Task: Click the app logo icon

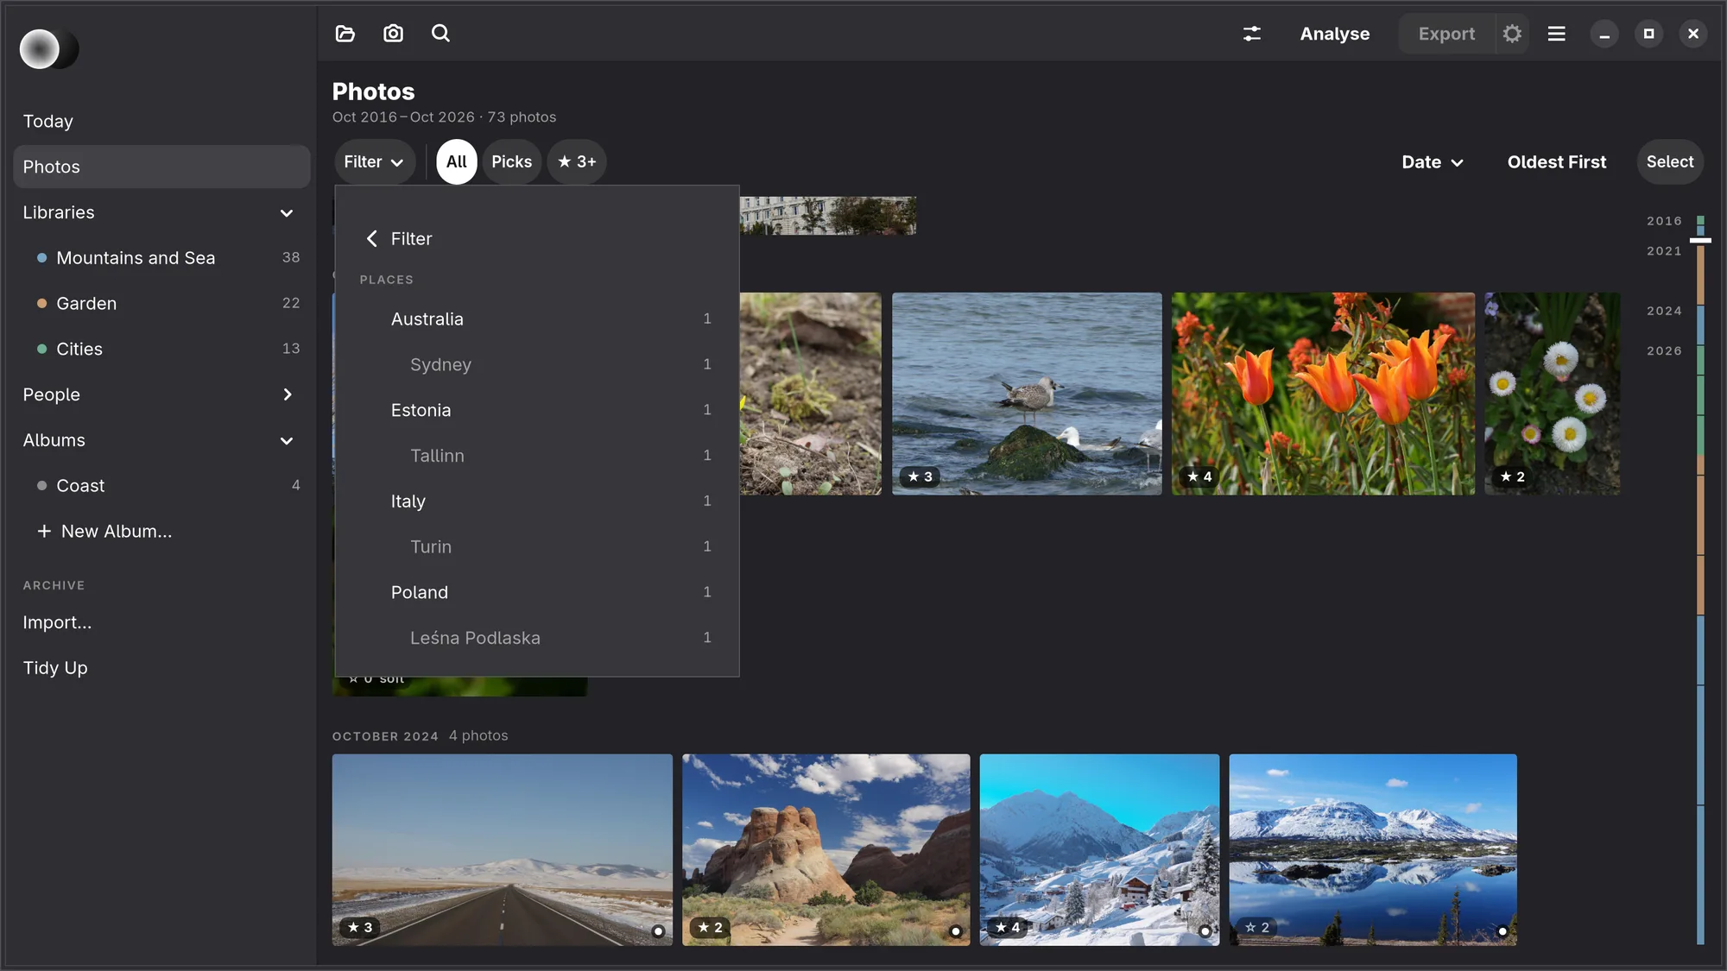Action: coord(49,49)
